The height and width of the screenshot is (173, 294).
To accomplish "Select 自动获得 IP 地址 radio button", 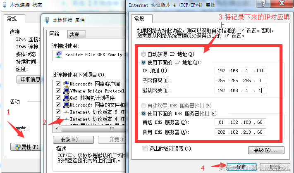I will tap(143, 55).
